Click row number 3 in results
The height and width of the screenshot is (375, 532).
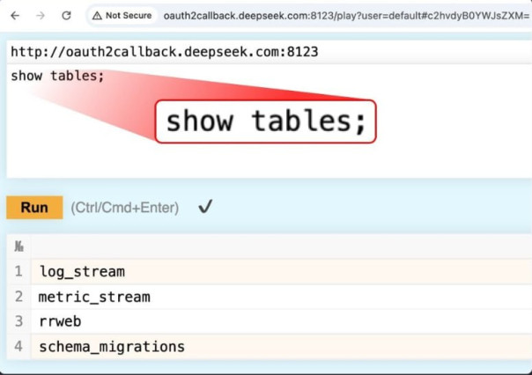pos(18,321)
